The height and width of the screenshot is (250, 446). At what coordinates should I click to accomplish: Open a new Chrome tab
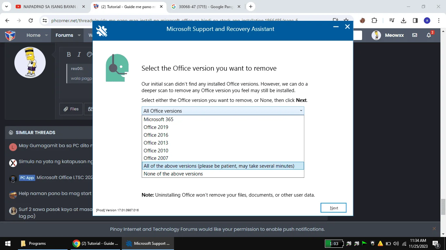251,7
